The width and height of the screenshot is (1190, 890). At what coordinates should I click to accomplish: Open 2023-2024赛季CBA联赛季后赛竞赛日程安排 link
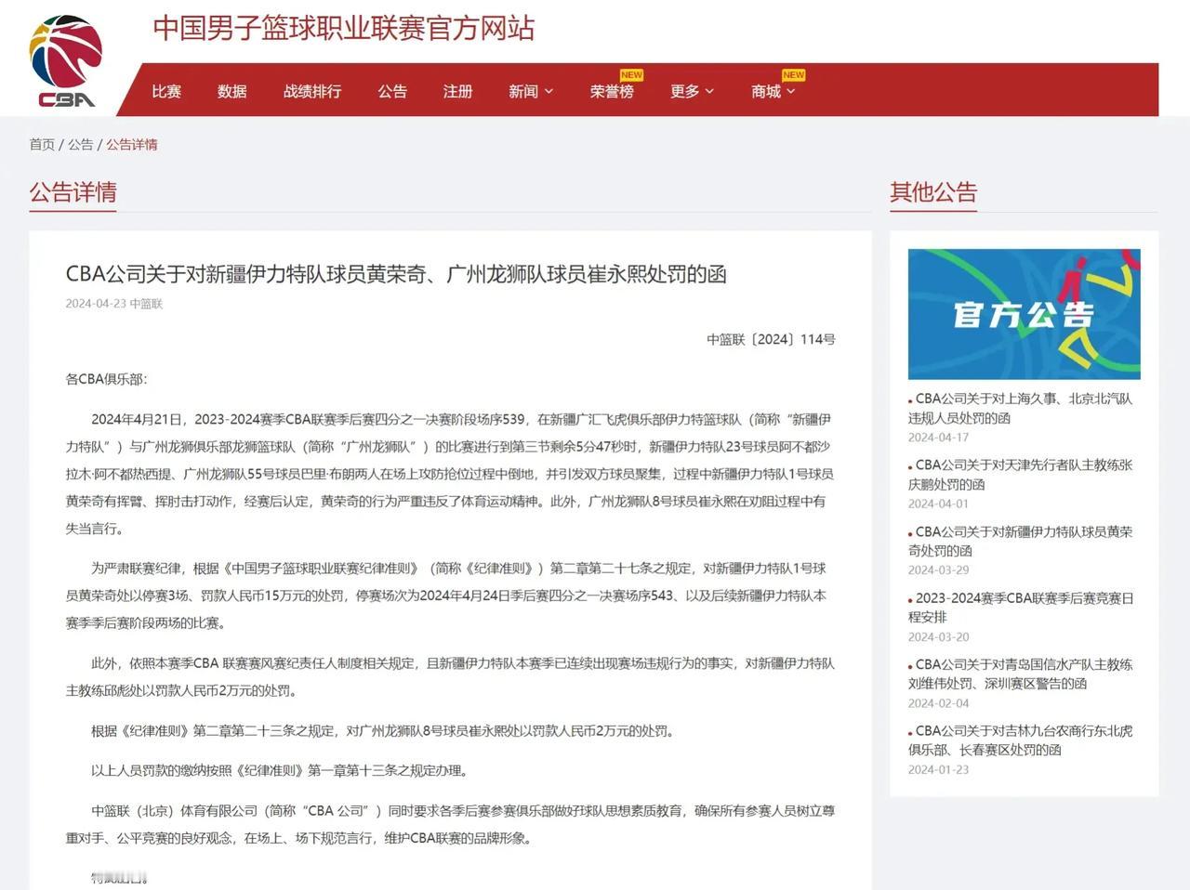pos(1021,607)
